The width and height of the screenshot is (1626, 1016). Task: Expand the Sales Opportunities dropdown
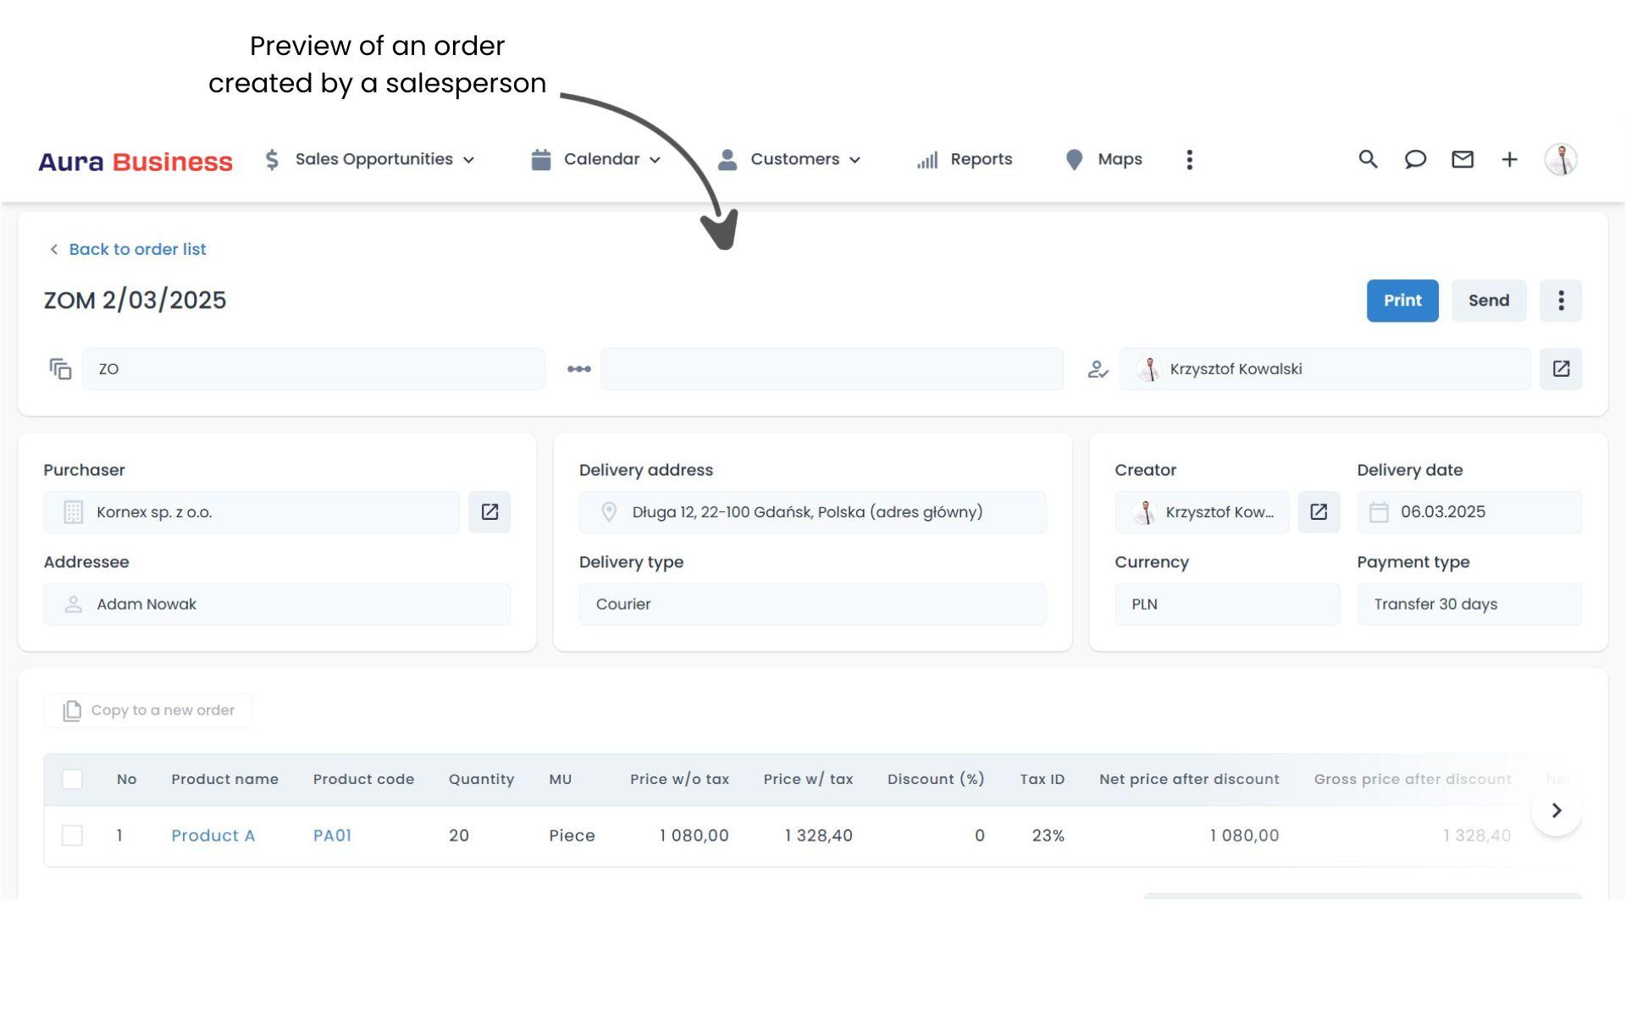pyautogui.click(x=468, y=160)
